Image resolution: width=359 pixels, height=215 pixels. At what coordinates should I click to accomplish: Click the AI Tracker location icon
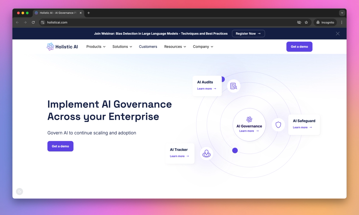tap(206, 154)
